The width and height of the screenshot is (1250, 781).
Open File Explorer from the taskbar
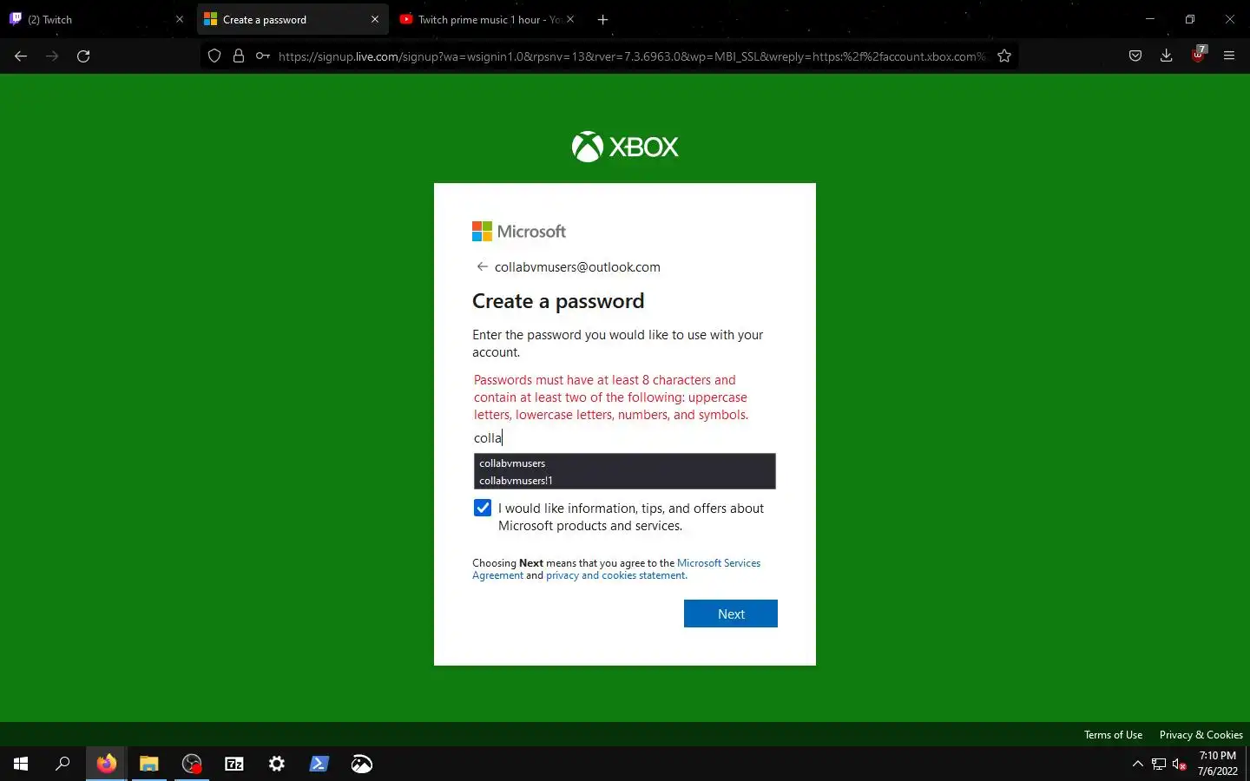pos(148,764)
